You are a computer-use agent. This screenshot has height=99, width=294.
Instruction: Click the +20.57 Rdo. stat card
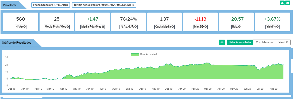236,22
